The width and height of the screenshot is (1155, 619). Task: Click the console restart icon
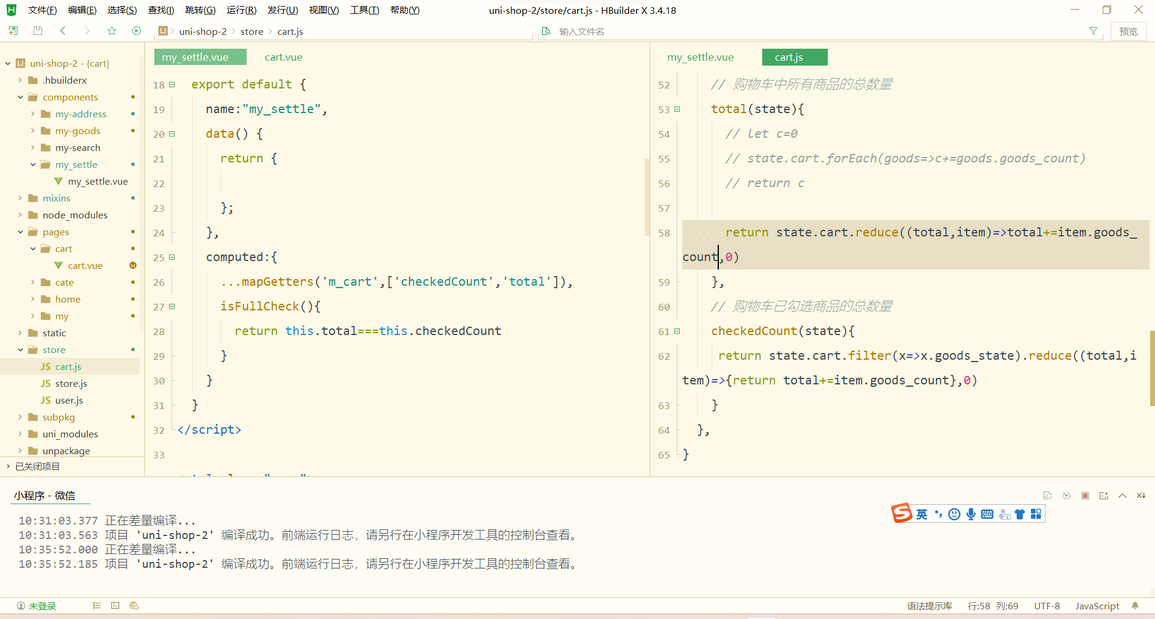1048,496
